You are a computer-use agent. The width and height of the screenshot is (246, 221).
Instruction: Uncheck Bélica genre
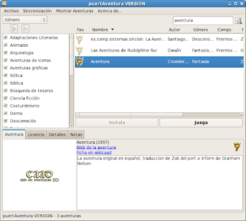click(6, 76)
